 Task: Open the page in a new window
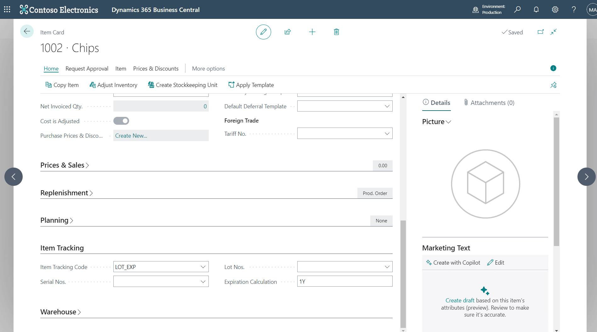[x=541, y=32]
